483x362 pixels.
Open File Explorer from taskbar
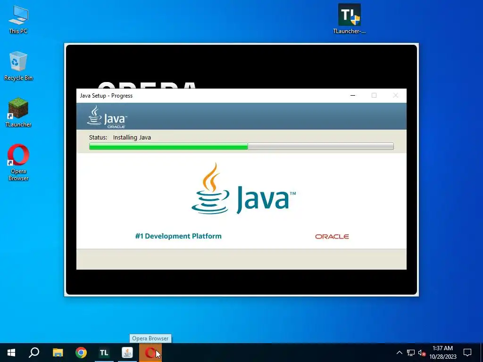58,353
